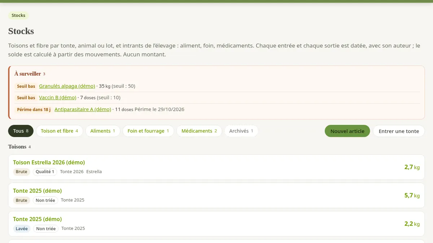Screen dimensions: 433x243
Task: Click the "(seuil : 50)" threshold text
Action: 123,86
